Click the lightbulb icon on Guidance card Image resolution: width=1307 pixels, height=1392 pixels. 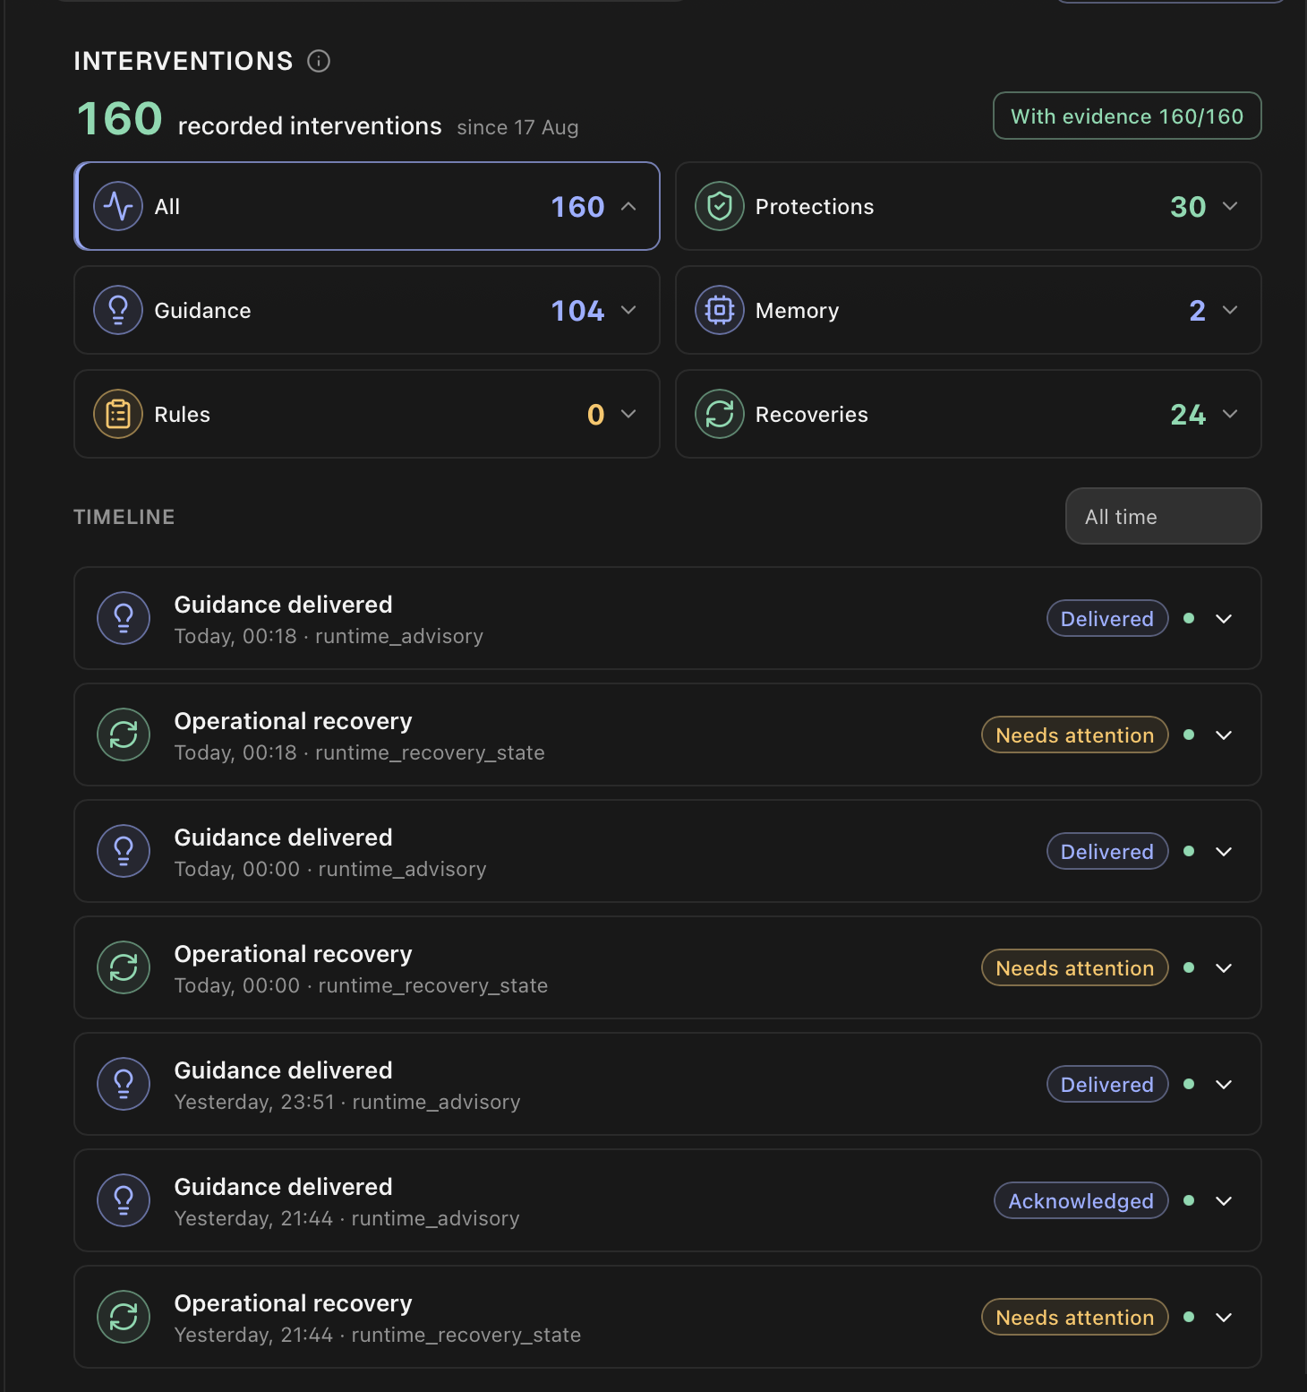118,310
